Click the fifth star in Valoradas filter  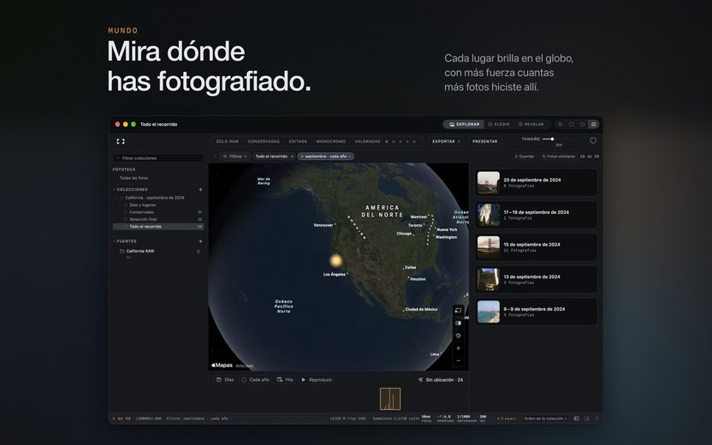pyautogui.click(x=414, y=141)
